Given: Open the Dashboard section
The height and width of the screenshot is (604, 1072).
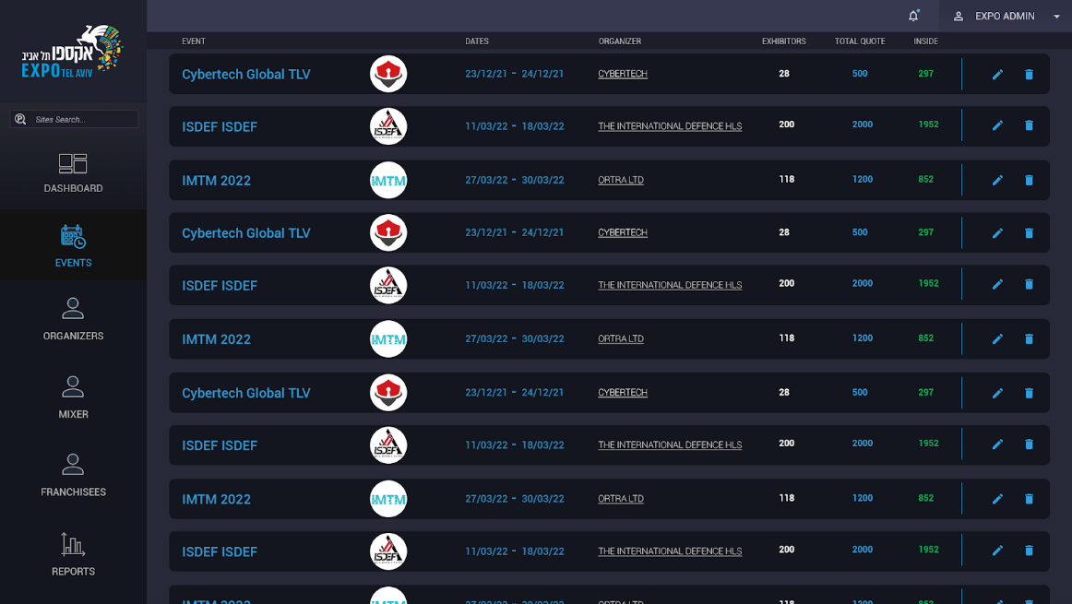Looking at the screenshot, I should click(73, 173).
